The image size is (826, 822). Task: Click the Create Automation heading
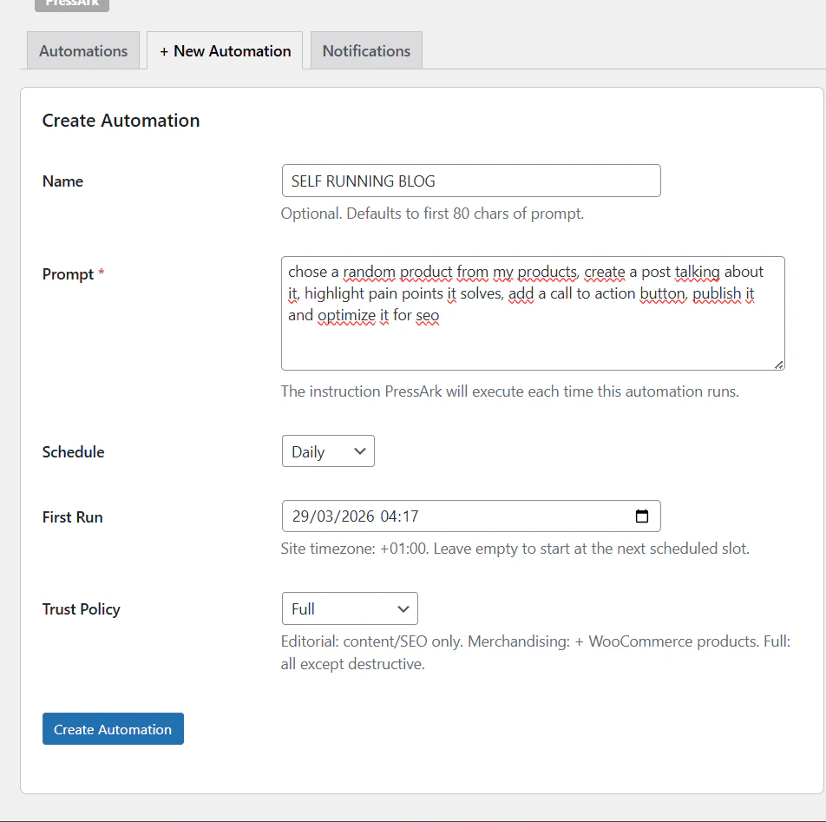point(121,120)
